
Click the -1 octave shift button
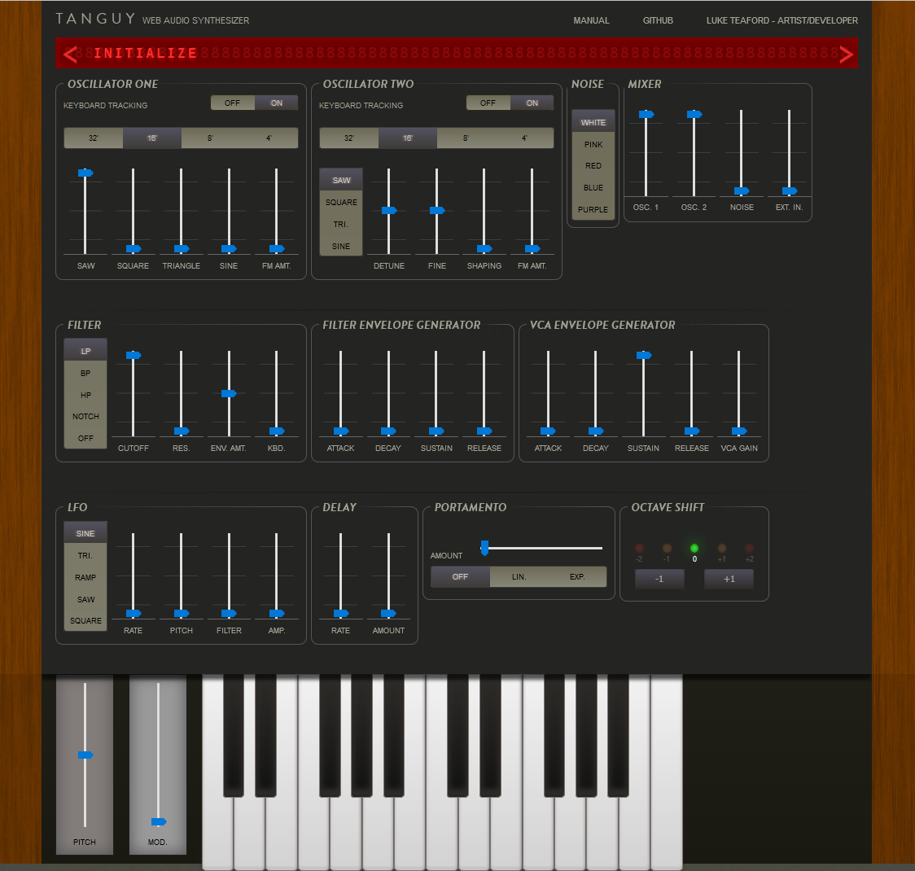tap(659, 579)
